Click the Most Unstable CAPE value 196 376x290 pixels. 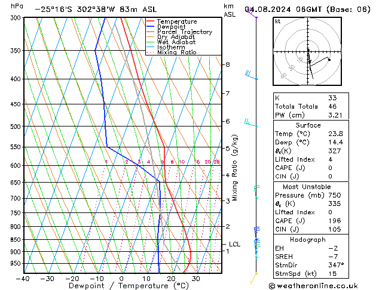tap(335, 221)
